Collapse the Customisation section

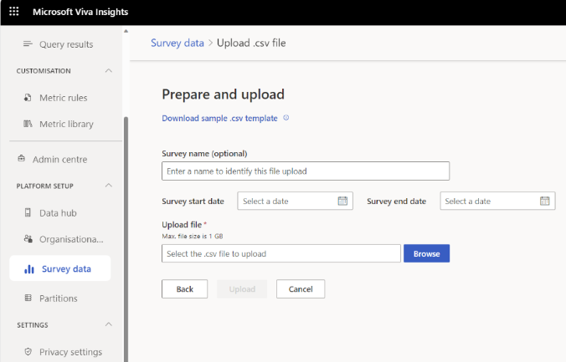pyautogui.click(x=109, y=71)
